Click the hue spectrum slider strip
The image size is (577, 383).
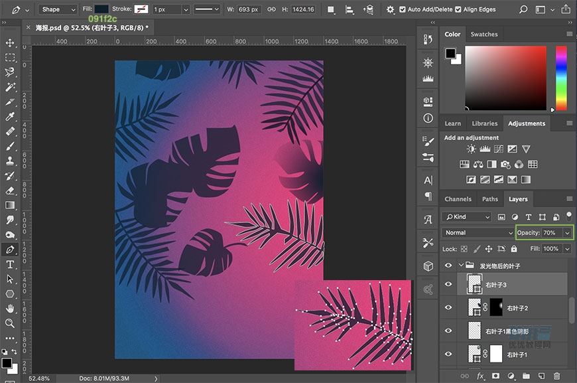click(x=561, y=77)
